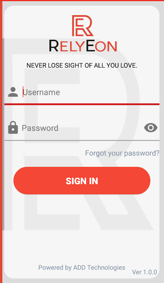
Task: Open the Forgot your password link
Action: tap(122, 153)
